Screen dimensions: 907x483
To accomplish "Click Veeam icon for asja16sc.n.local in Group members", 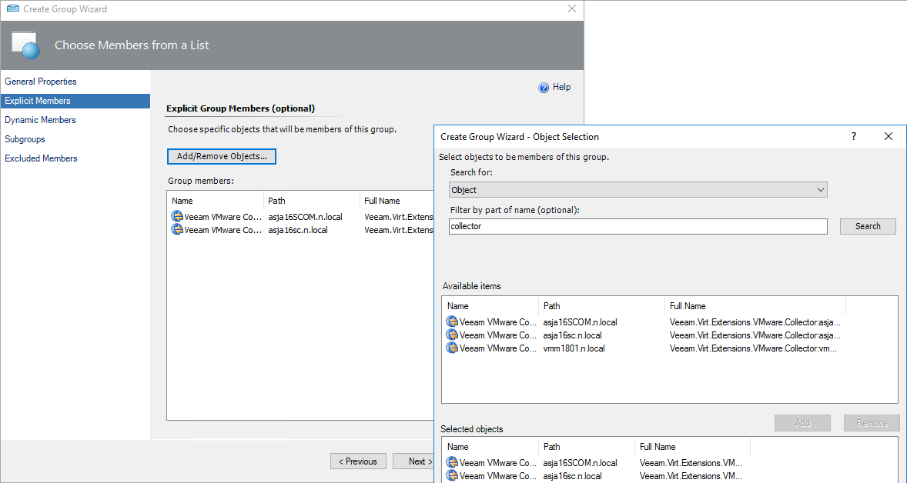I will pyautogui.click(x=177, y=229).
